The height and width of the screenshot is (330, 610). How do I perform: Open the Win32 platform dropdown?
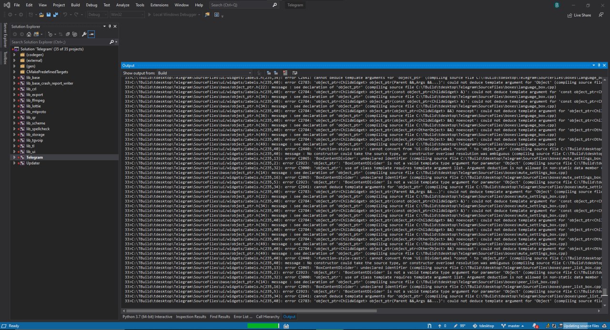click(127, 15)
